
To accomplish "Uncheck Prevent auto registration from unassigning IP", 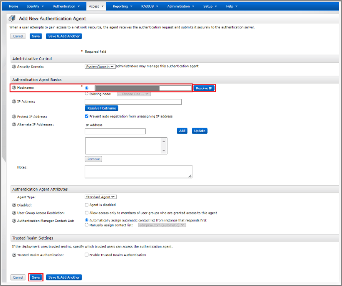I will point(87,116).
